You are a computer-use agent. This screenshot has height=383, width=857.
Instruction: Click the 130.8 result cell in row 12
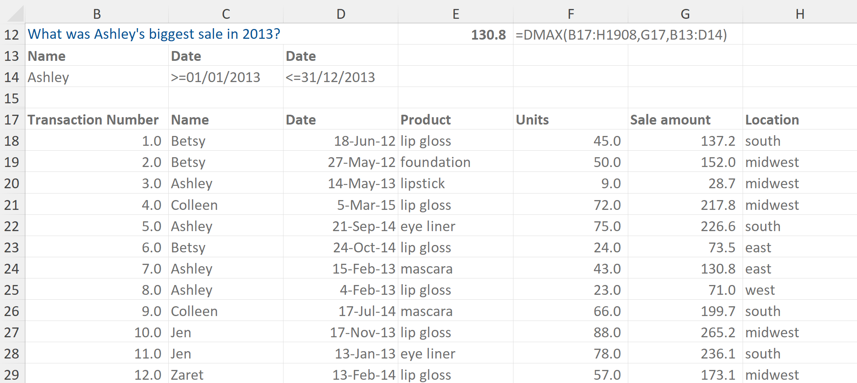(455, 35)
